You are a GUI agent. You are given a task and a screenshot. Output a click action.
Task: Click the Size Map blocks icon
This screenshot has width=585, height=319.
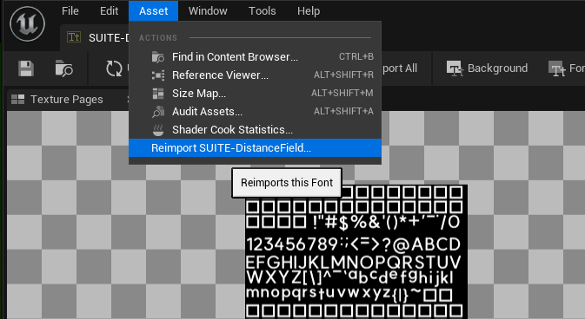tap(158, 94)
